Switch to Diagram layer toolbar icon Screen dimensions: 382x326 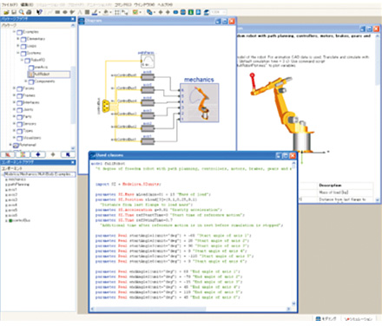point(183,12)
